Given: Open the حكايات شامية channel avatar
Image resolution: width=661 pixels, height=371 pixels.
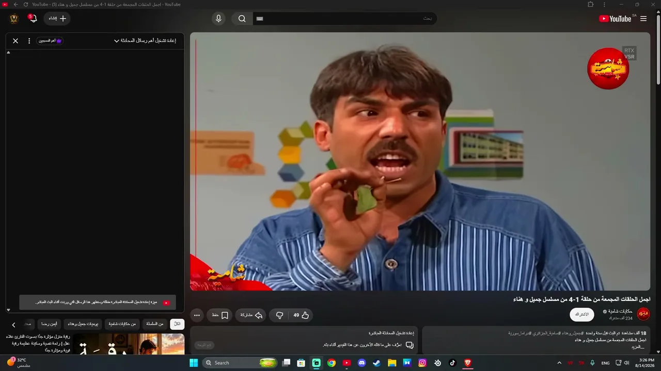Looking at the screenshot, I should point(643,314).
